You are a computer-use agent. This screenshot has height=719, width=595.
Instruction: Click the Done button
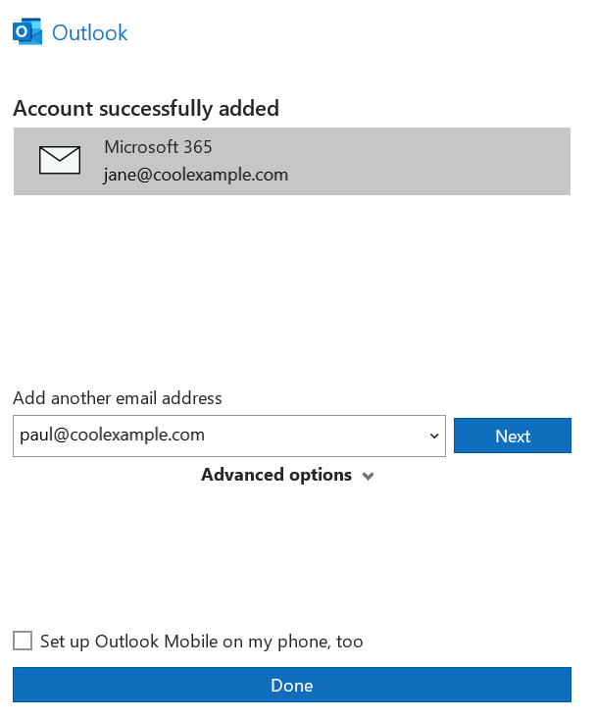pyautogui.click(x=291, y=685)
